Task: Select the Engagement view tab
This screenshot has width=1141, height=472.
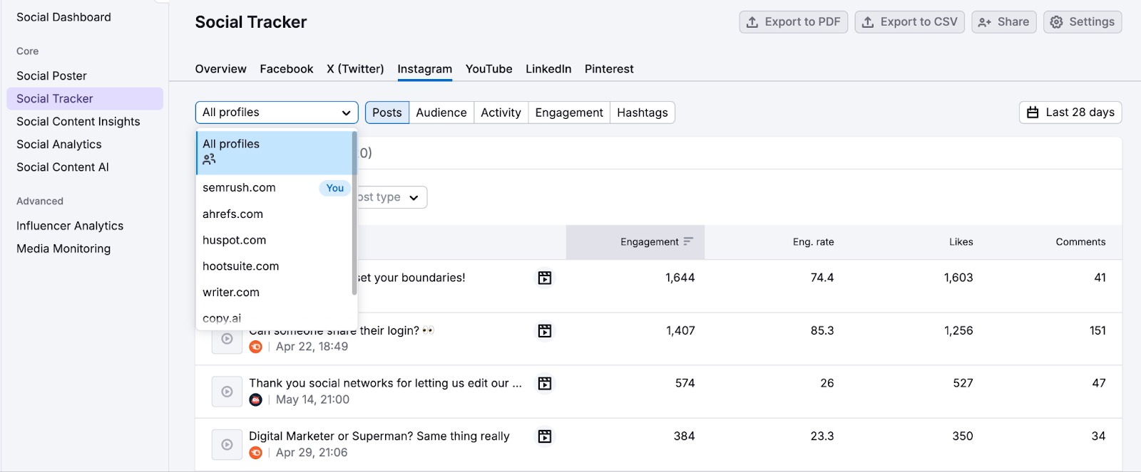Action: pyautogui.click(x=569, y=112)
